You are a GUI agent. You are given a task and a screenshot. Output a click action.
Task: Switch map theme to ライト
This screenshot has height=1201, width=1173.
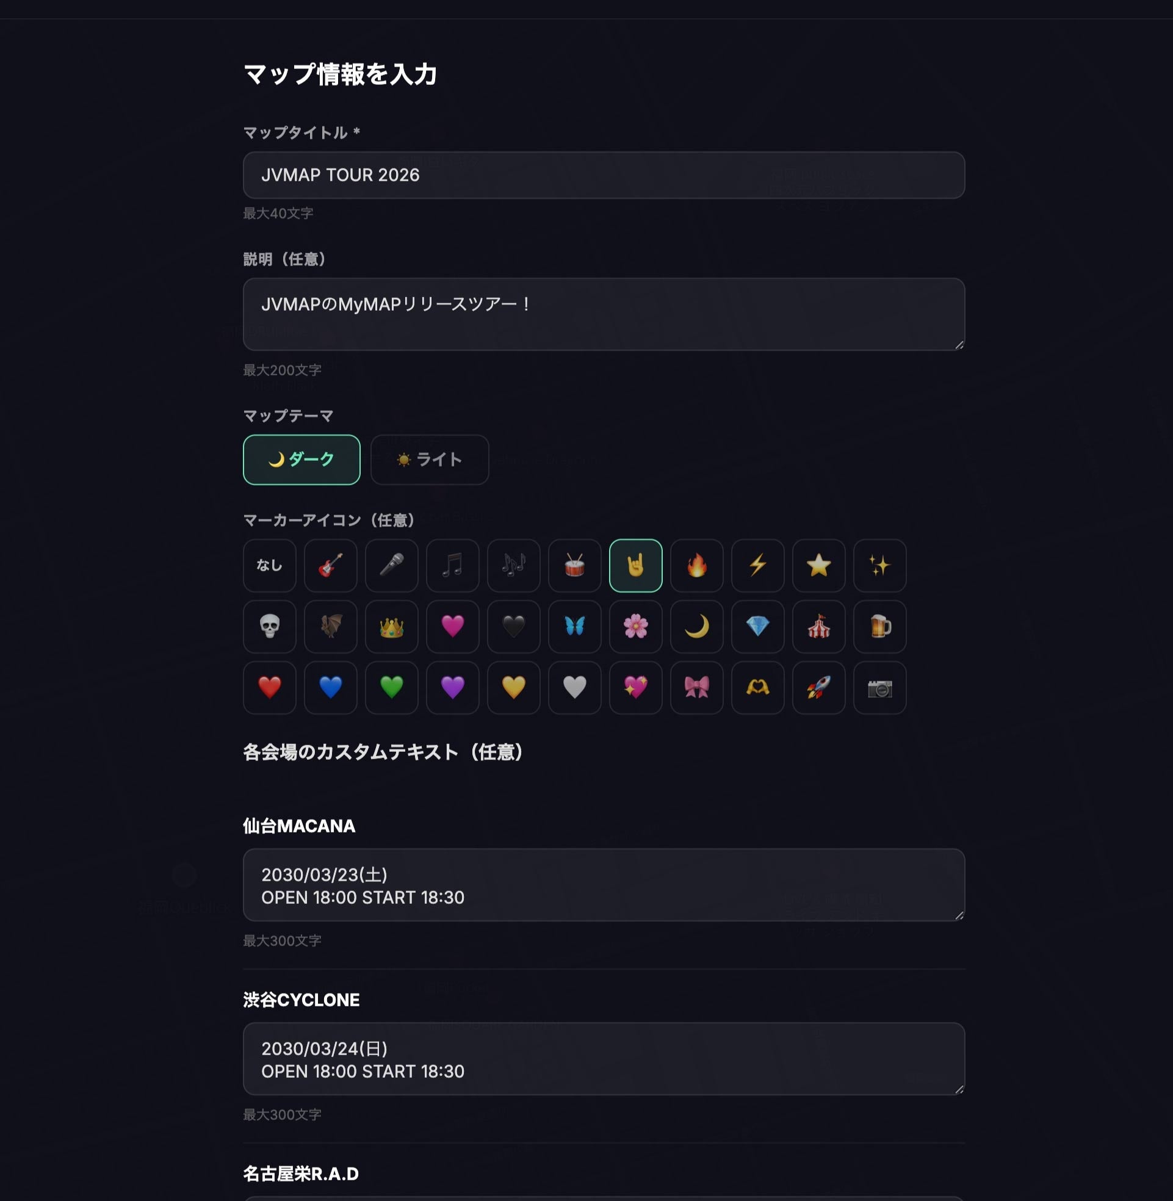pyautogui.click(x=430, y=460)
